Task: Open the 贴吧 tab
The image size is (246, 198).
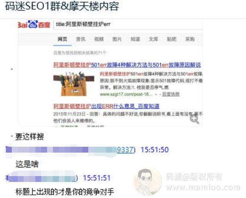Action: [171, 39]
